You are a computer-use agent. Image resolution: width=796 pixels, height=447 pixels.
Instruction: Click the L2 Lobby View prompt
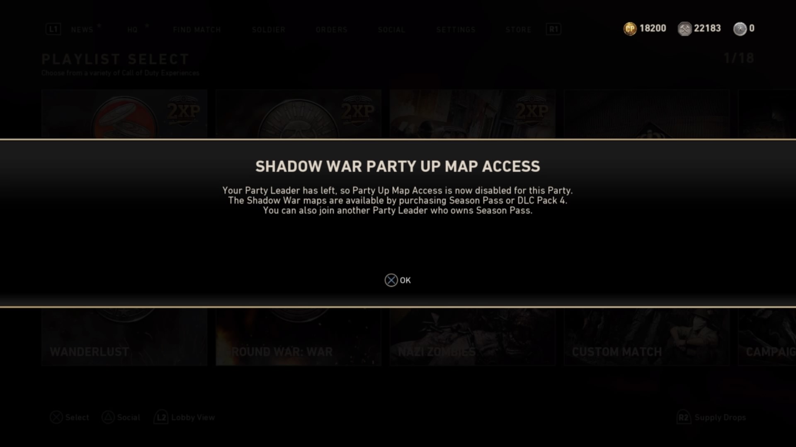(184, 417)
